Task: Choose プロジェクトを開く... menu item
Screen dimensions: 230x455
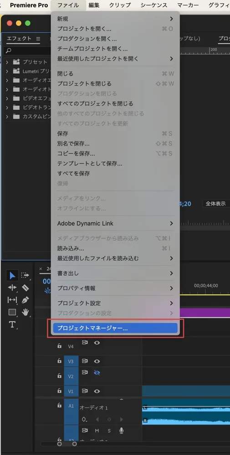Action: coord(115,29)
